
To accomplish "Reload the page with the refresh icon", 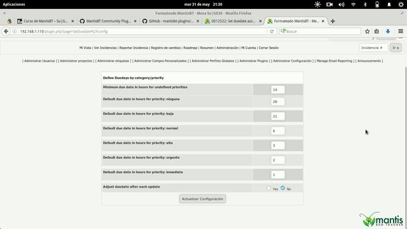I will [x=272, y=31].
